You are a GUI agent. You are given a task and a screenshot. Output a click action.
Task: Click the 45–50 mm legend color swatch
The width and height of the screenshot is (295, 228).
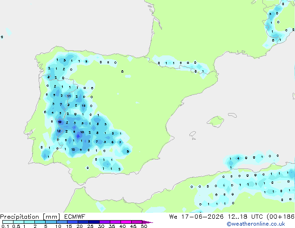coord(137,222)
